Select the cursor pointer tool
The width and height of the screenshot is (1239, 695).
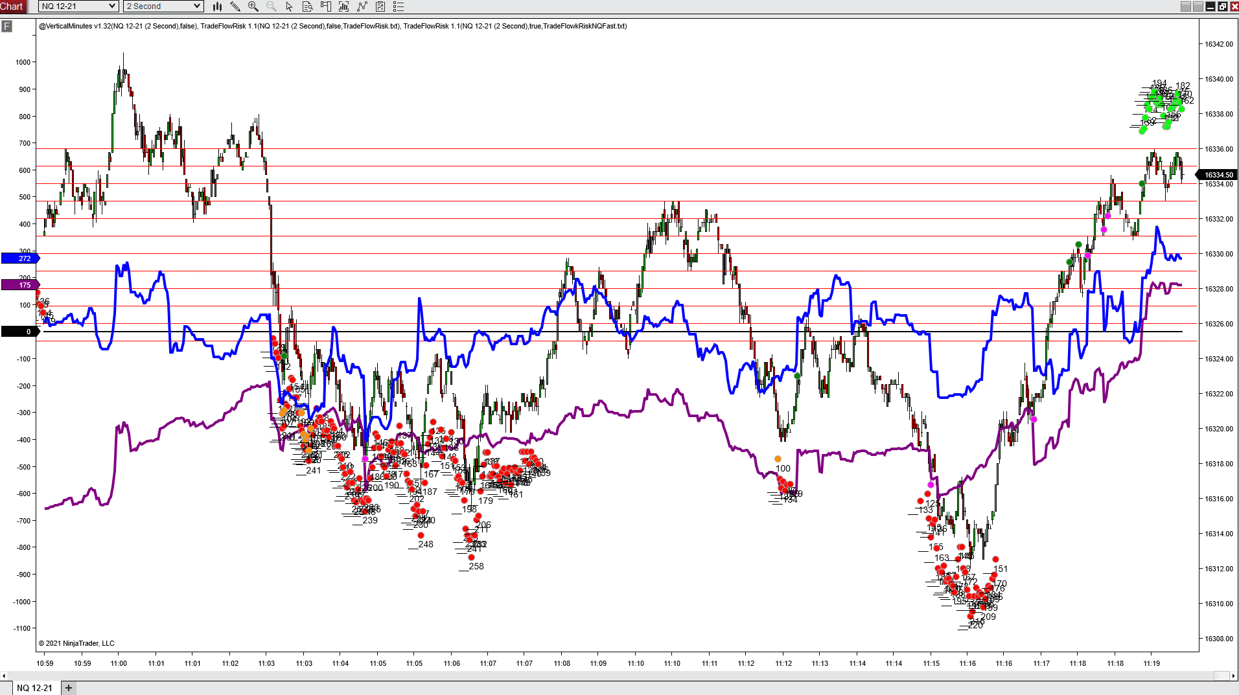(x=290, y=6)
